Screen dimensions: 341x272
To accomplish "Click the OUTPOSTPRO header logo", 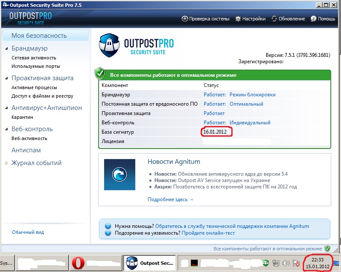I will [31, 18].
